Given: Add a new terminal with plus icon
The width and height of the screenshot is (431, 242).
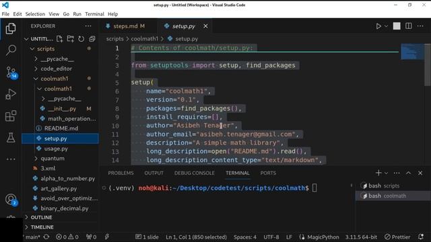Looking at the screenshot, I should tap(378, 173).
